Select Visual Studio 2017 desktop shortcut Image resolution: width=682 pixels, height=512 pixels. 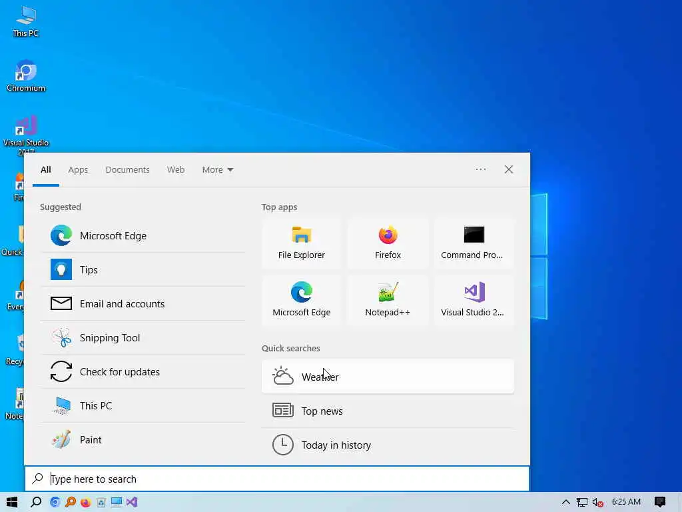26,133
